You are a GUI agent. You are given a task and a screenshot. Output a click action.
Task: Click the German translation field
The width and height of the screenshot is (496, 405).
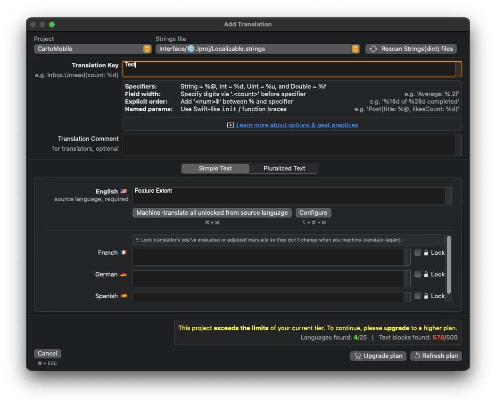point(271,279)
